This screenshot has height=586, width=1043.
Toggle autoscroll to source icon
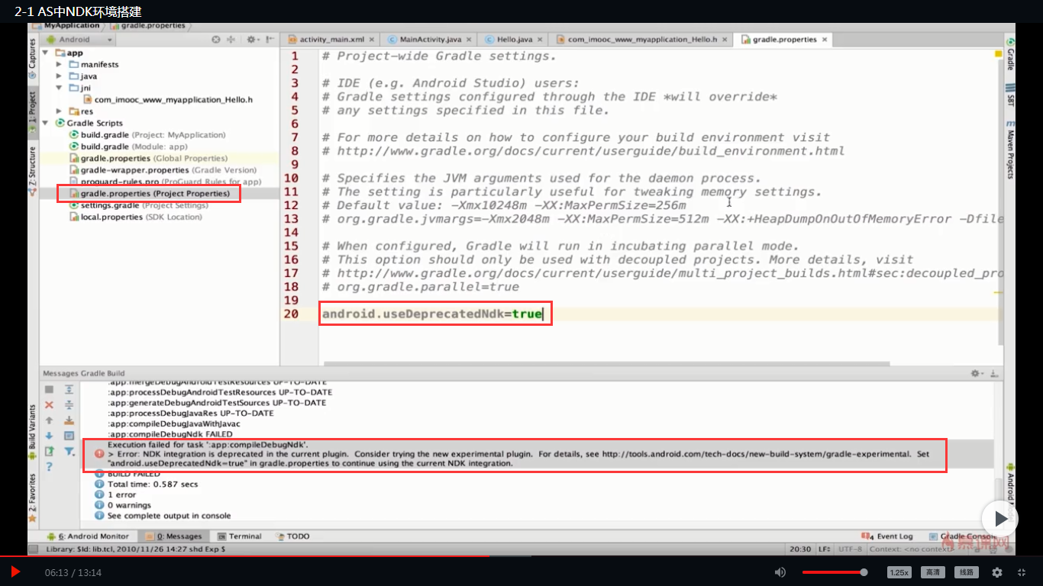pyautogui.click(x=69, y=420)
